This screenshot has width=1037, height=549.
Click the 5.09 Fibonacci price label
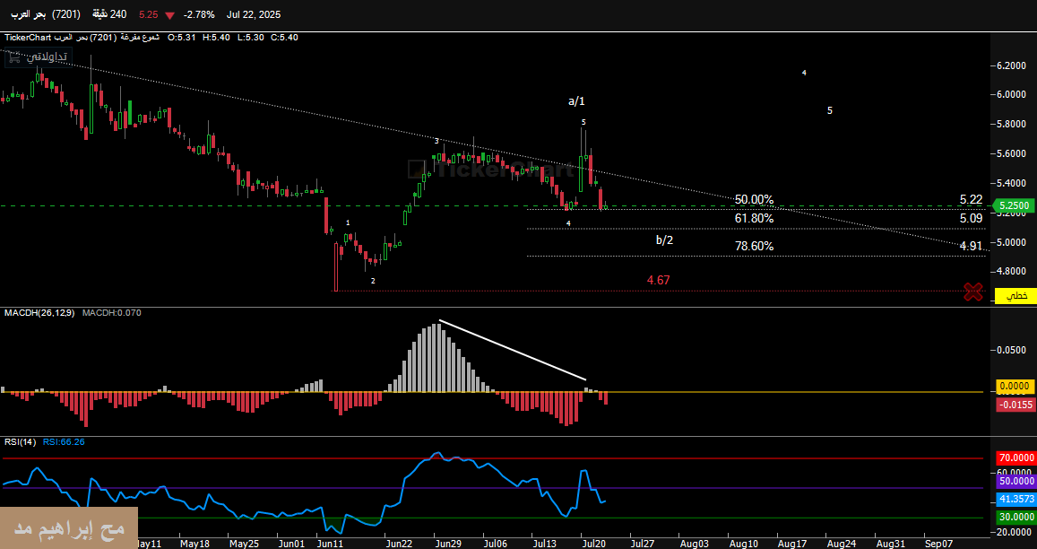[x=971, y=218]
